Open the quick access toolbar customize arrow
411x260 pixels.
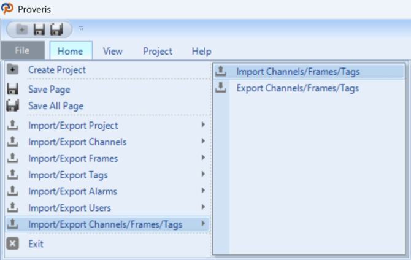[x=81, y=28]
